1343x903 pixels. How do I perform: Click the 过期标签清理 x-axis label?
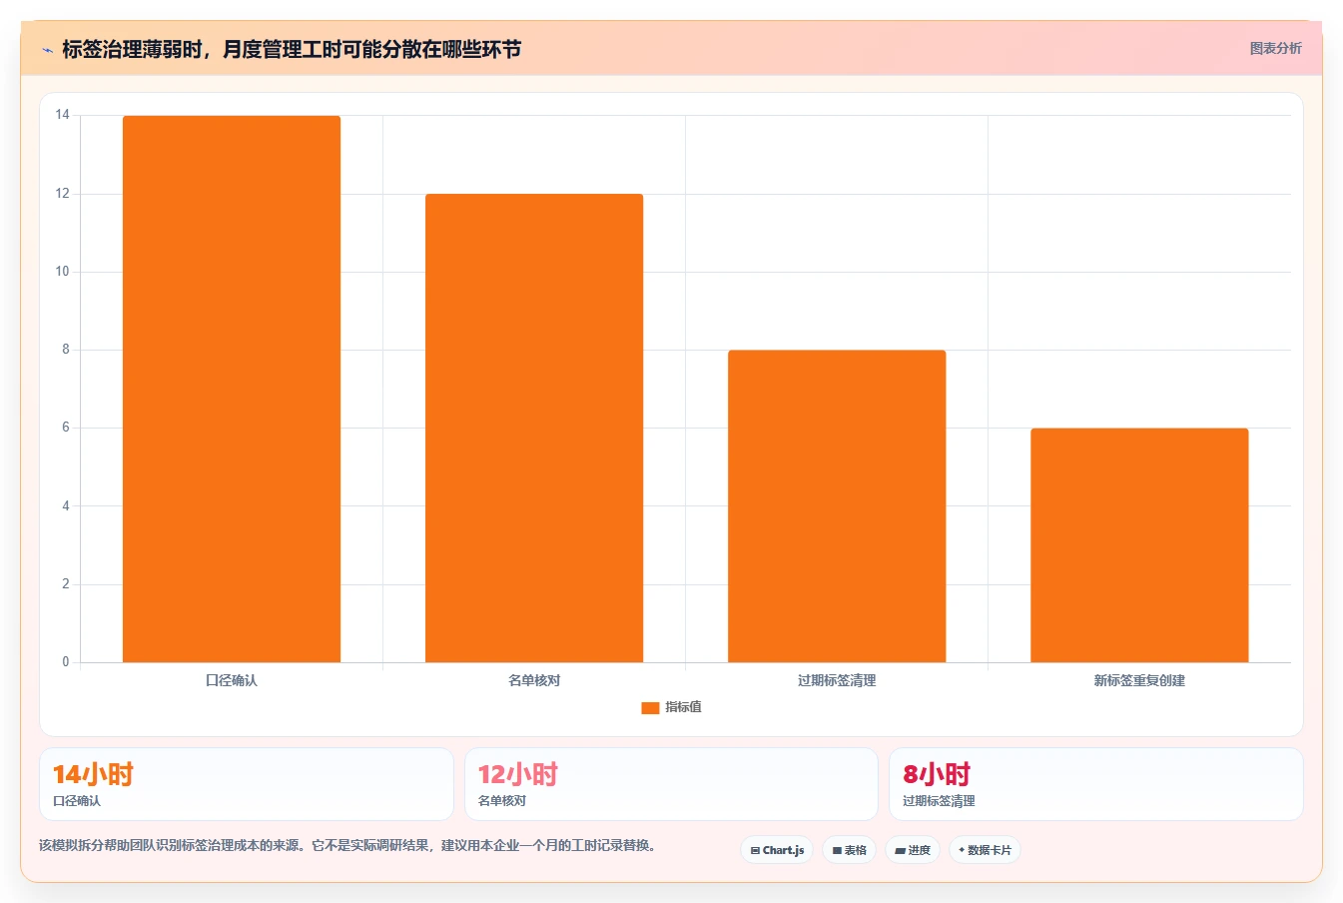click(x=837, y=680)
